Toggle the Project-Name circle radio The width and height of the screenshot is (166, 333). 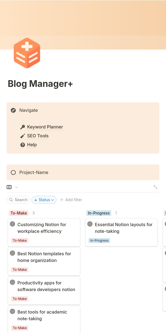13,173
